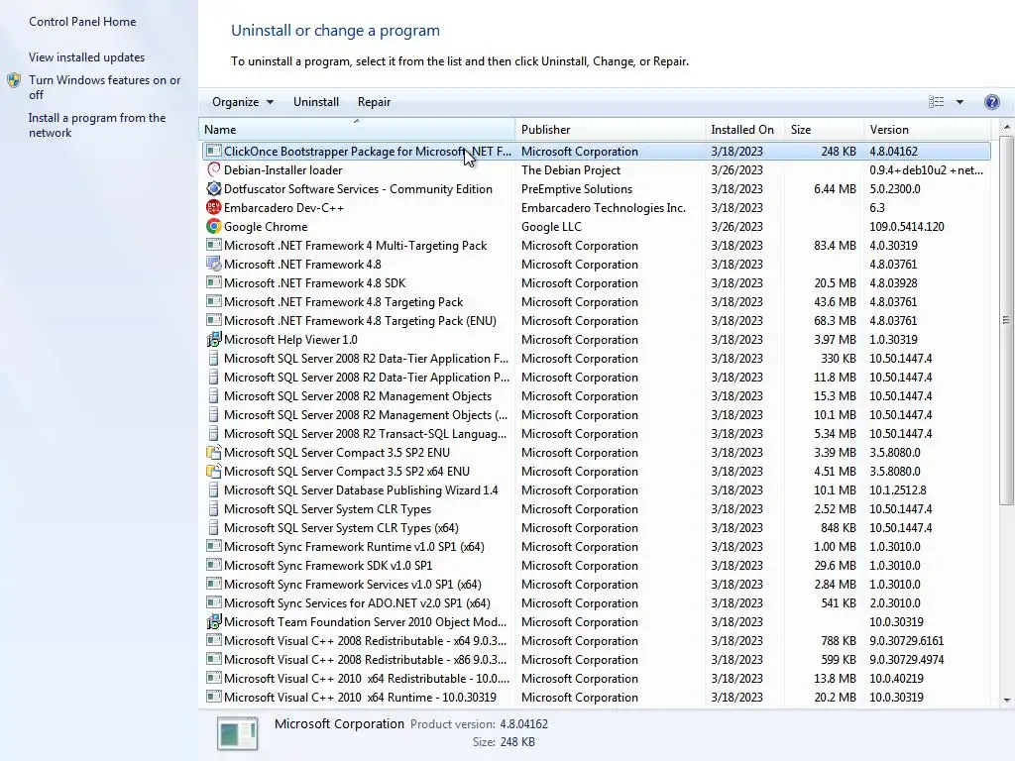
Task: Click the Microsoft Help Viewer 1.0 icon
Action: tap(214, 340)
